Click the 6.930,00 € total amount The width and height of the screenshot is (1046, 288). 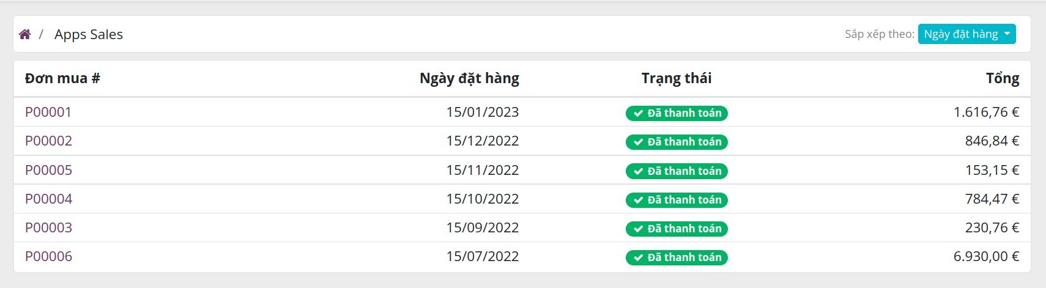986,256
